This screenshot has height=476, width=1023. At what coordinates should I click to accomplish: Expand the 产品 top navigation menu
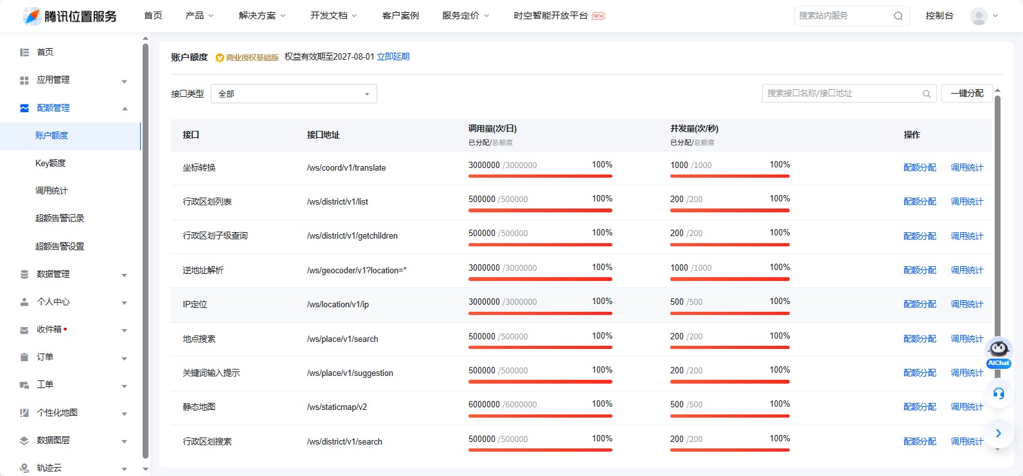[199, 16]
